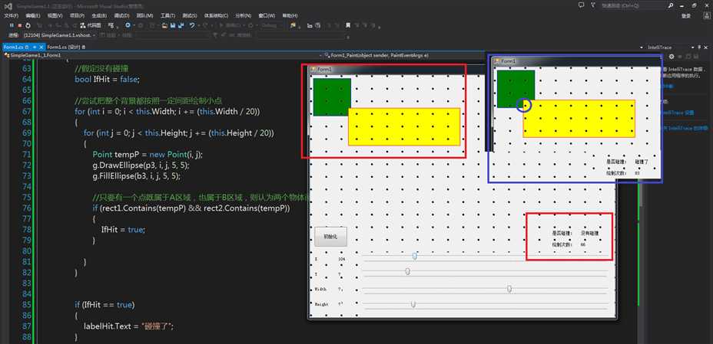Click the initialize button in Form1 window
The width and height of the screenshot is (713, 344).
pos(330,237)
